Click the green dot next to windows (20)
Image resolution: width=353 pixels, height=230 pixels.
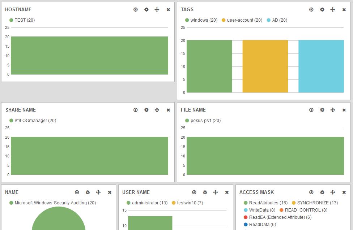tap(187, 20)
